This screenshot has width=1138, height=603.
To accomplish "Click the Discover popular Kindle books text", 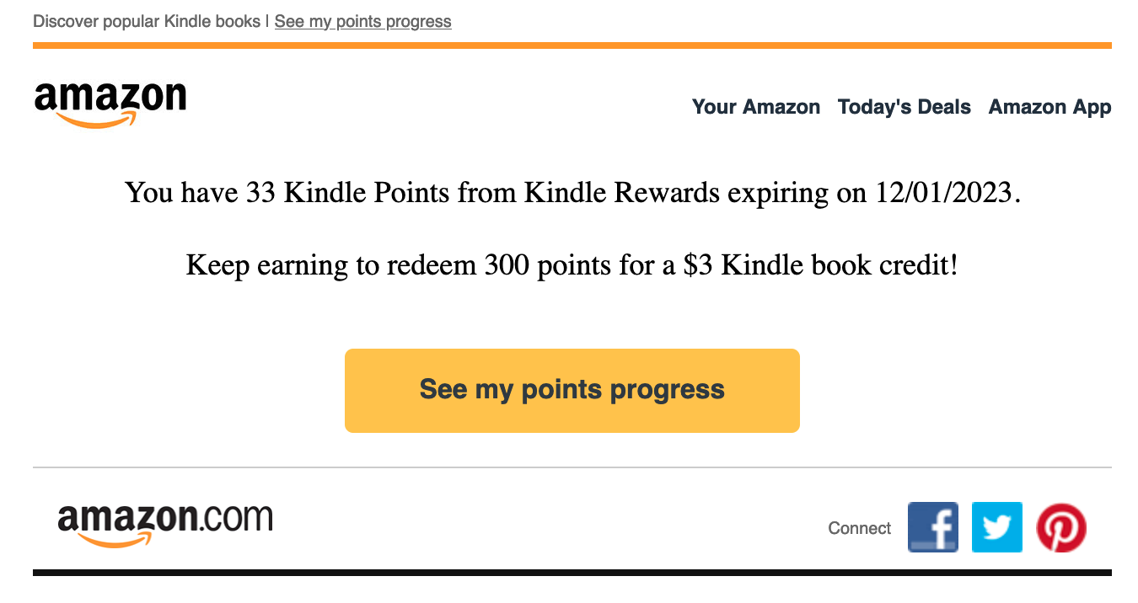I will point(147,21).
